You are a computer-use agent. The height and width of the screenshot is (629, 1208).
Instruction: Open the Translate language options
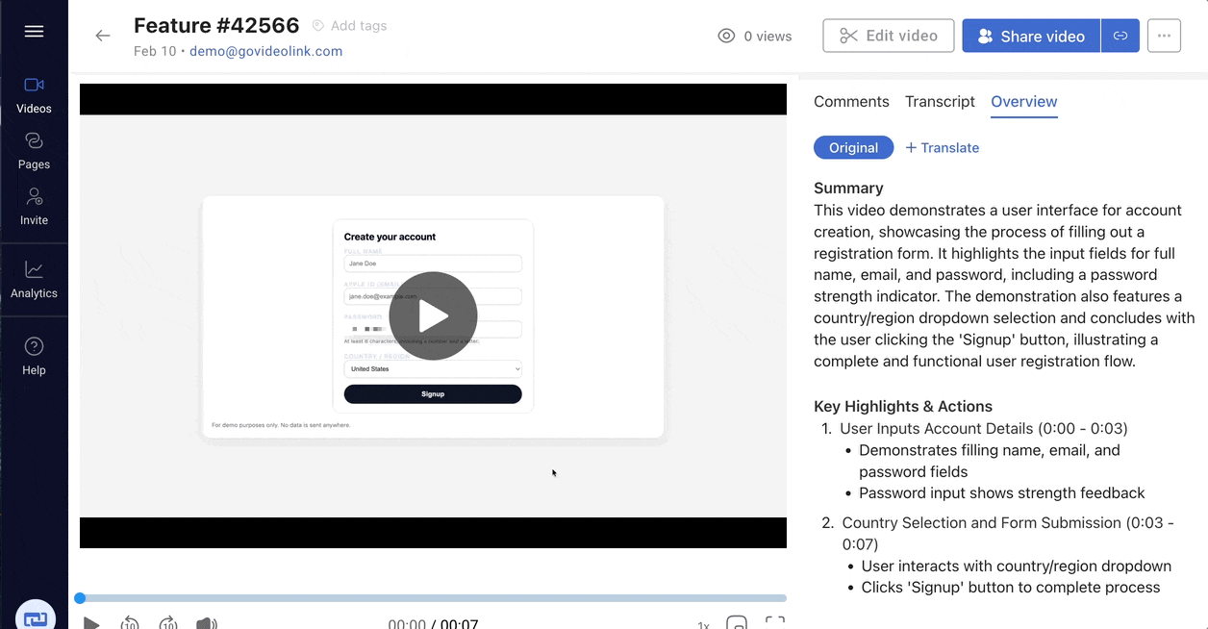click(x=942, y=147)
